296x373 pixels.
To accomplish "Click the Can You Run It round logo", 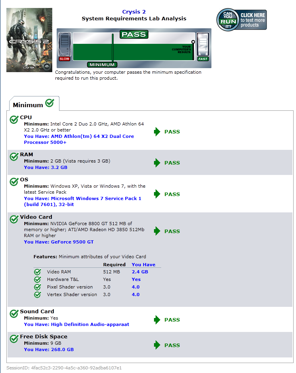I will (x=228, y=20).
